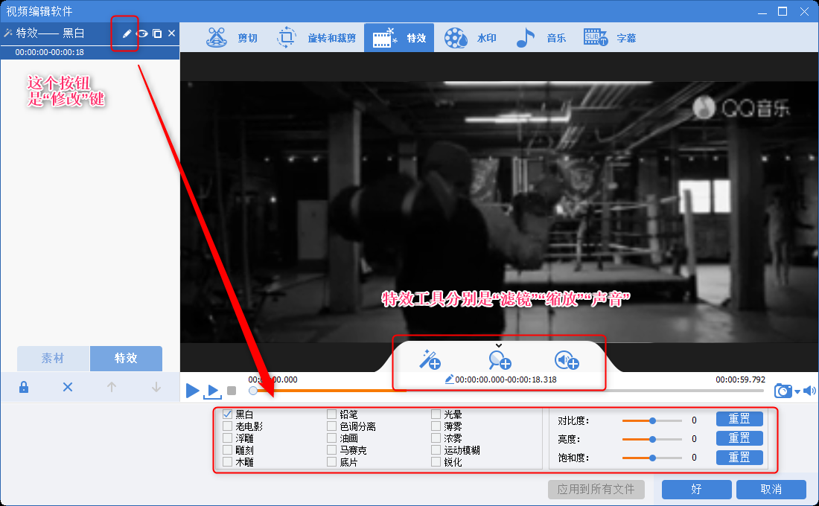
Task: Mute audio with the speaker icon
Action: pos(809,391)
